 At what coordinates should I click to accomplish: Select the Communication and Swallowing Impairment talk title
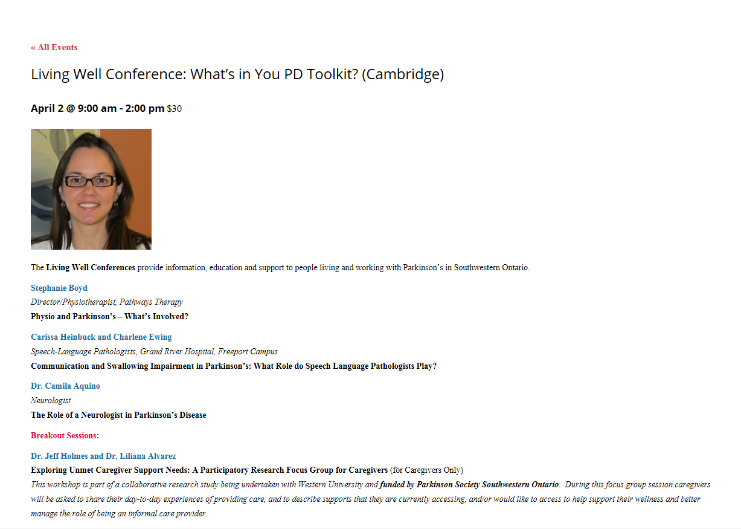point(234,366)
